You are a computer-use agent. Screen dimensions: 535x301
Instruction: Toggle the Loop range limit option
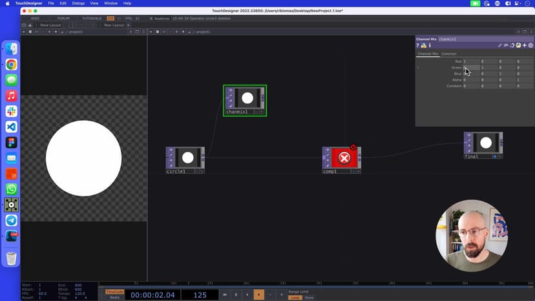[295, 298]
